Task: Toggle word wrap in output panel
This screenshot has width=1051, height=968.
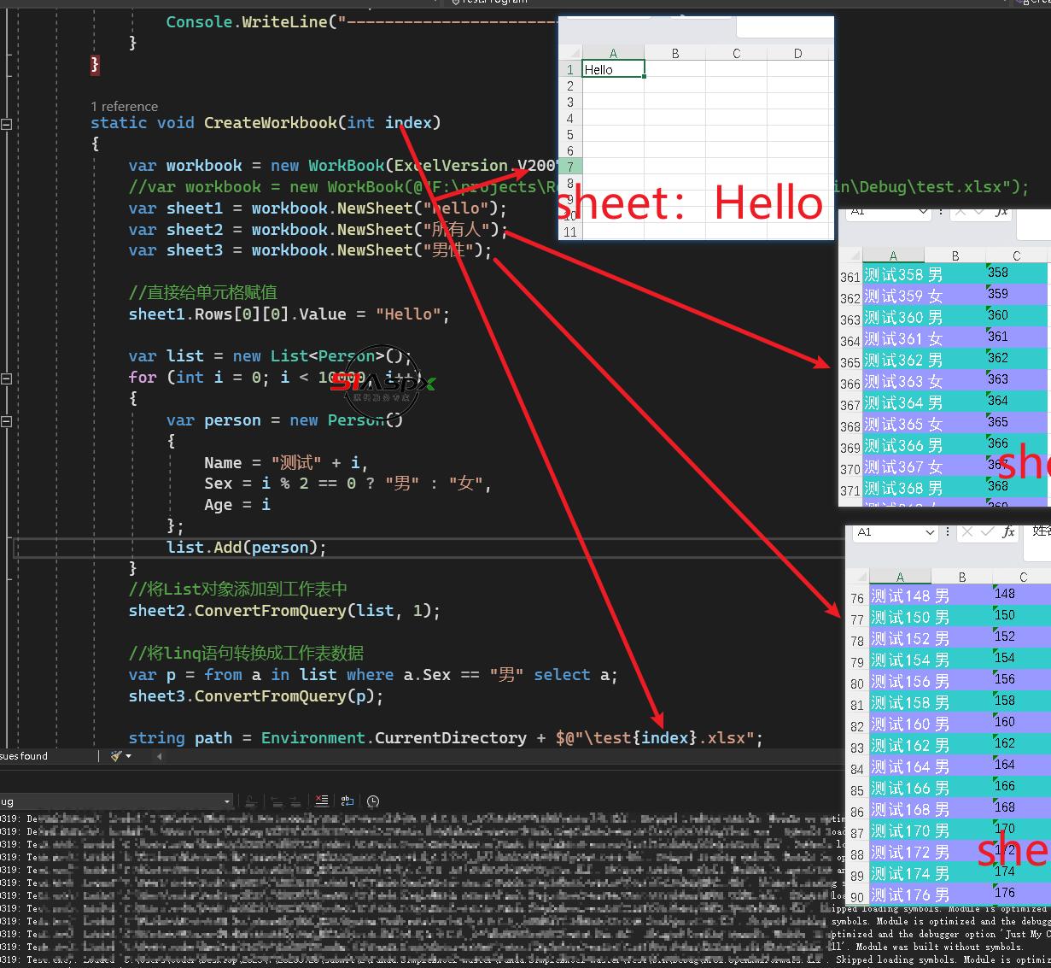Action: (347, 801)
